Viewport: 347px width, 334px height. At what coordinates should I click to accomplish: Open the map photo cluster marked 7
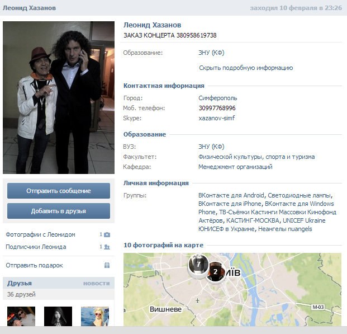tap(198, 265)
